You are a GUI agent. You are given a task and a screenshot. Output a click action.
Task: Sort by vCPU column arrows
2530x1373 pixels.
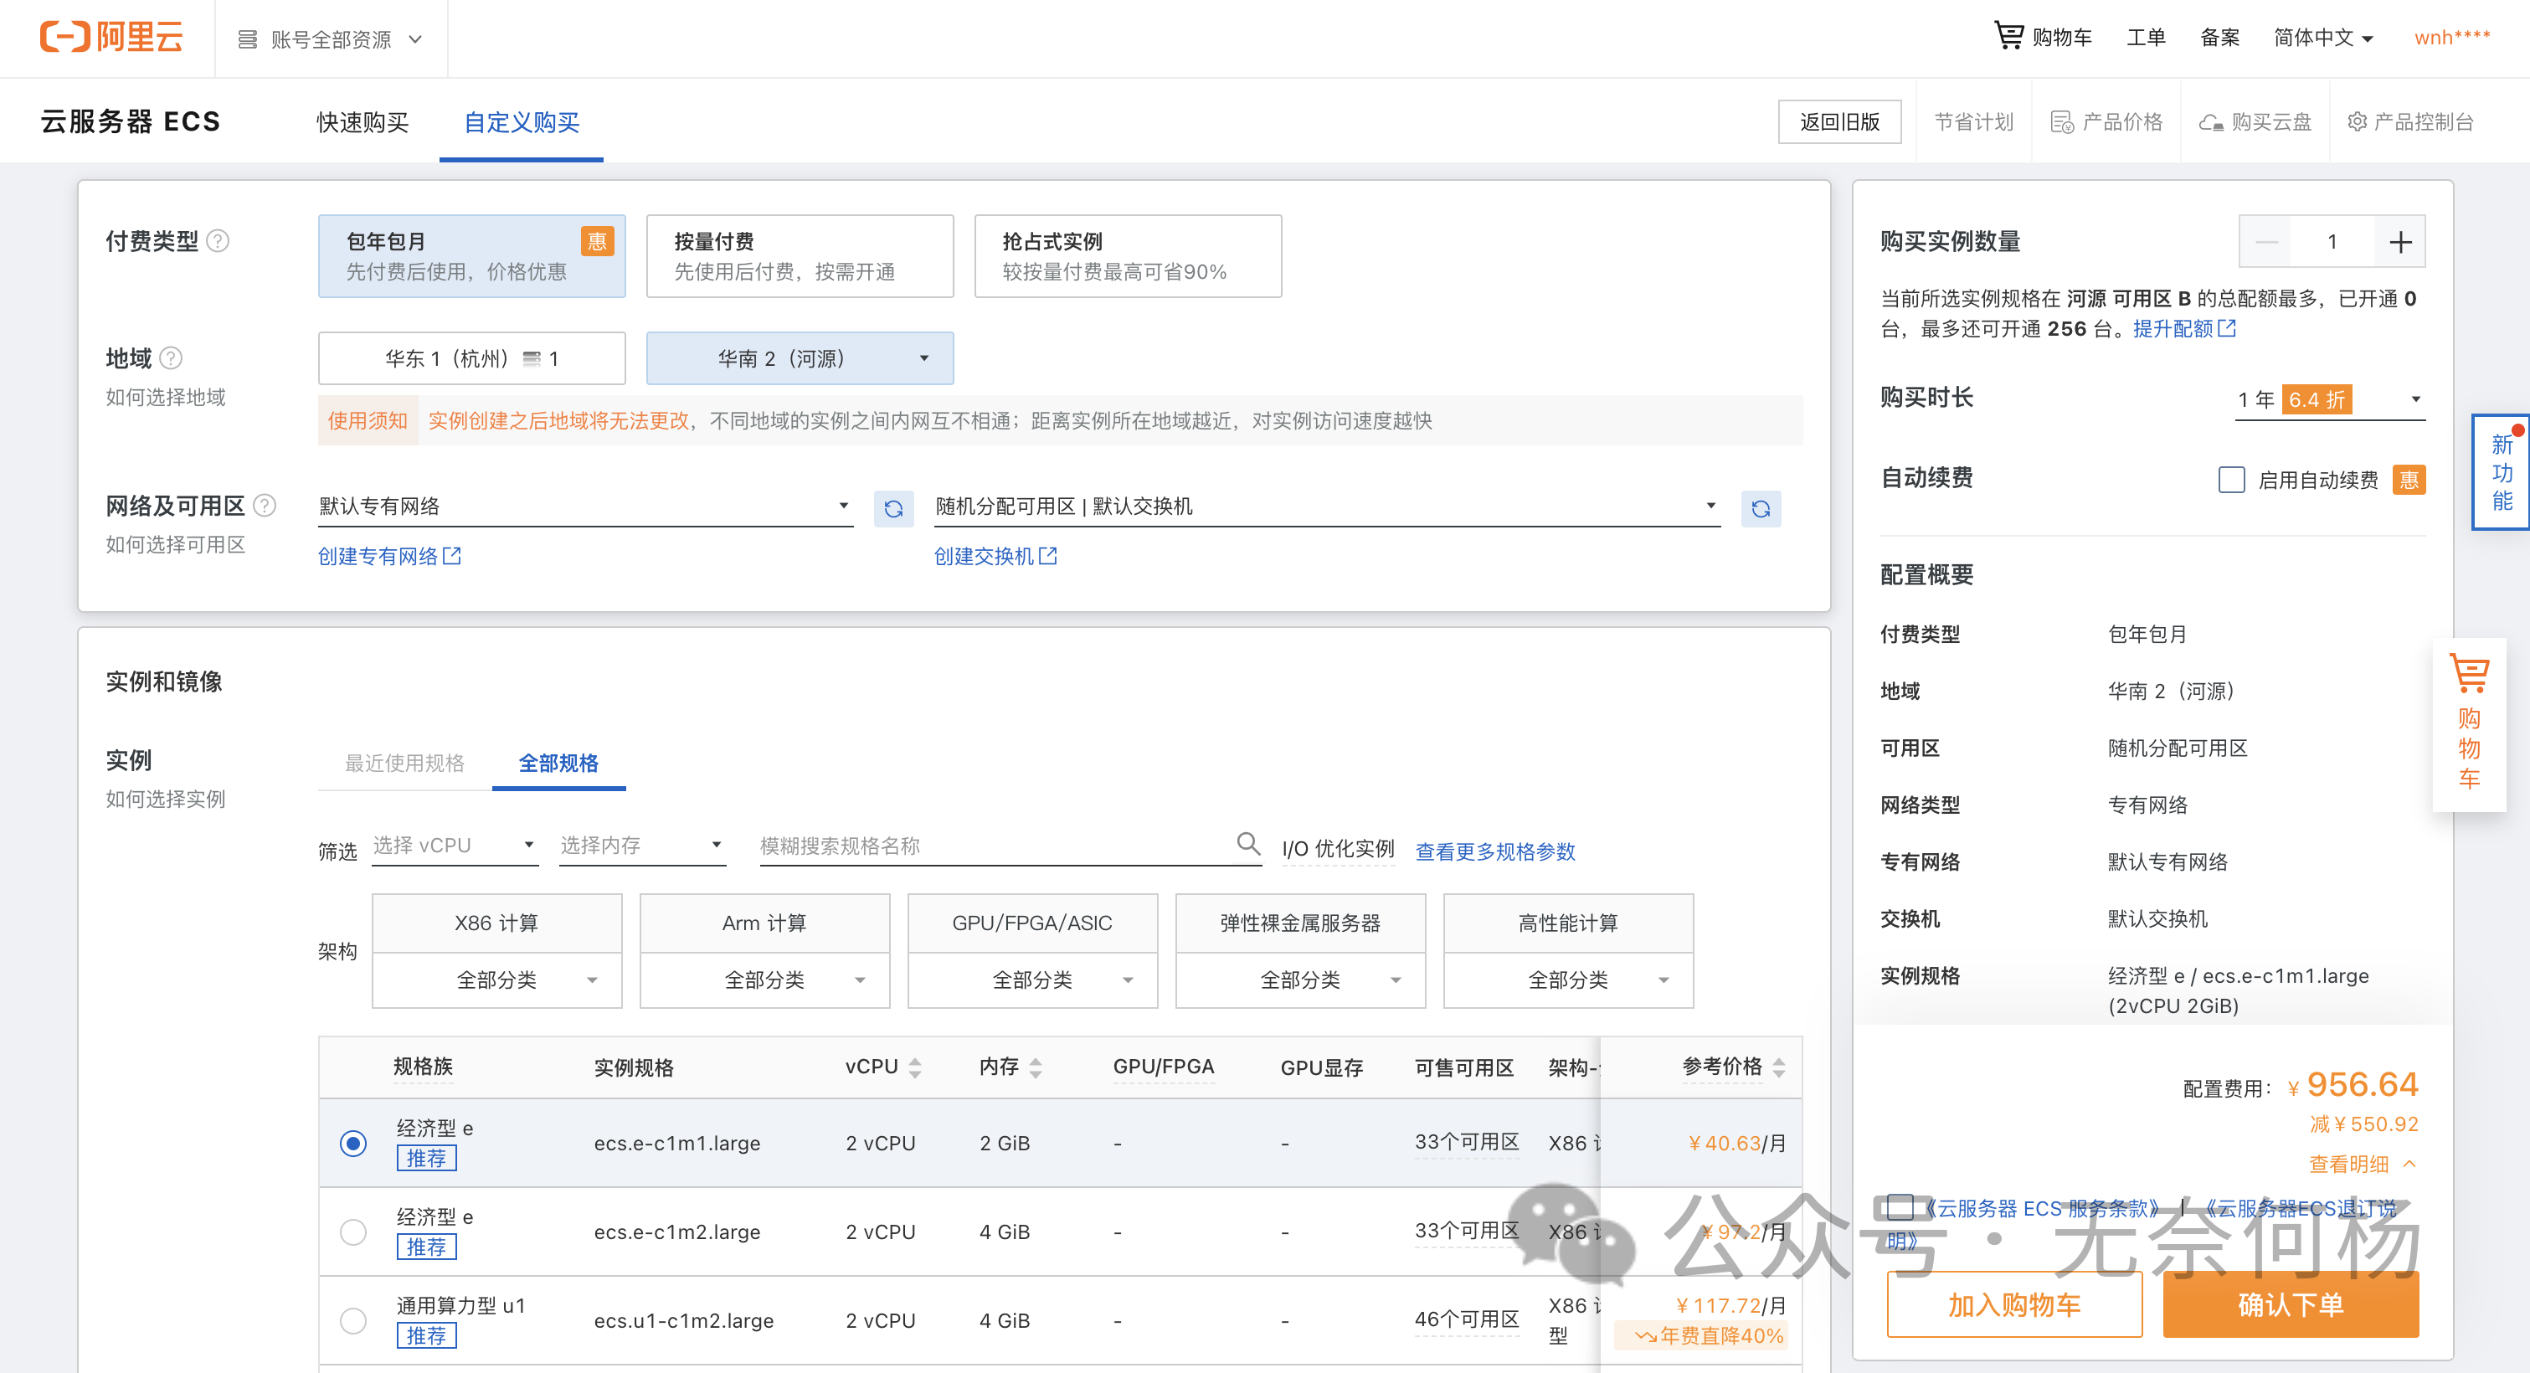coord(914,1067)
